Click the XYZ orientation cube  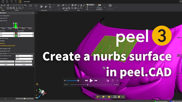click(42, 93)
